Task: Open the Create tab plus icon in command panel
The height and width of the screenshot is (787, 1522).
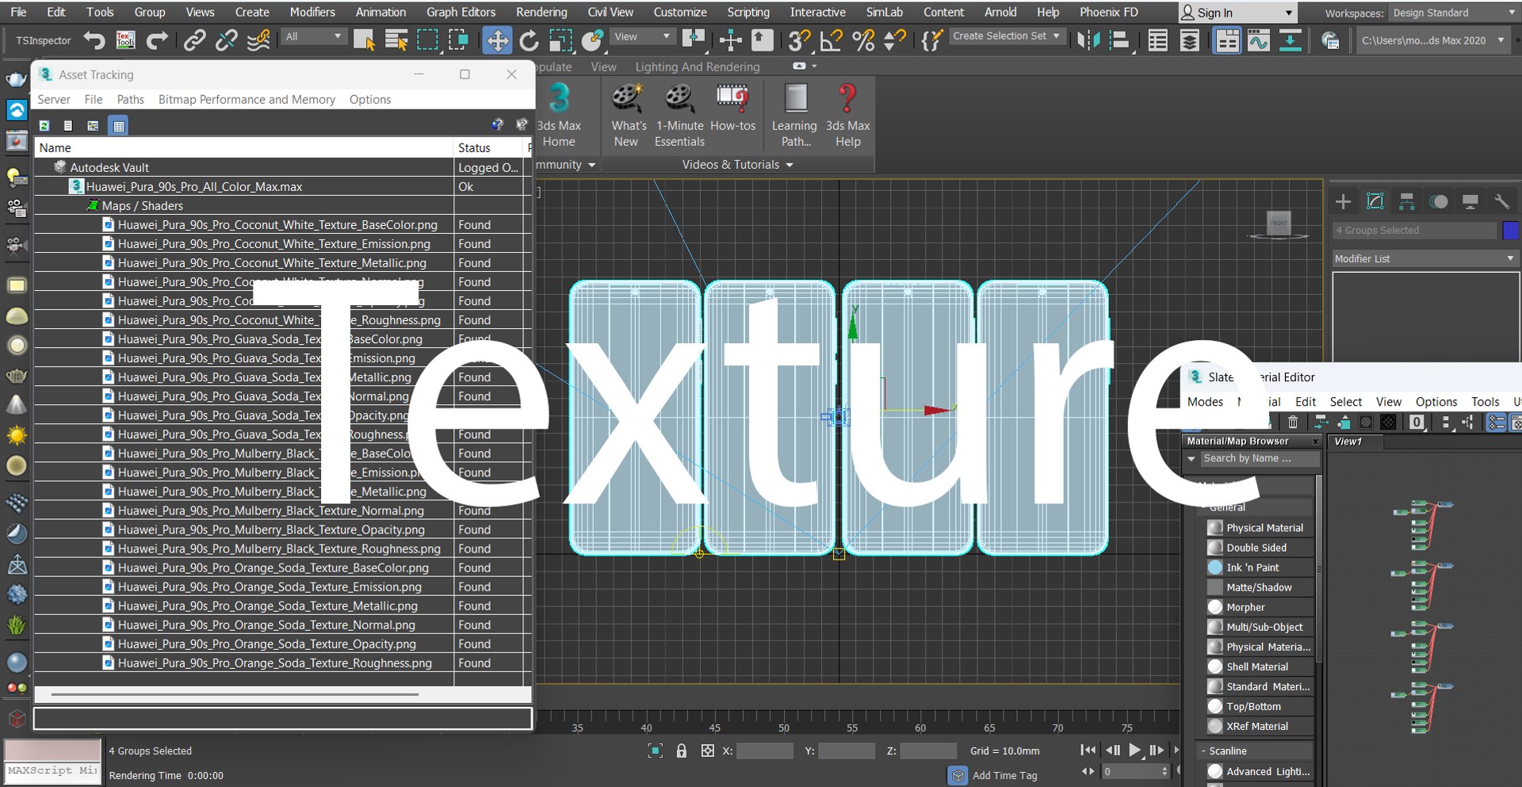Action: tap(1343, 201)
